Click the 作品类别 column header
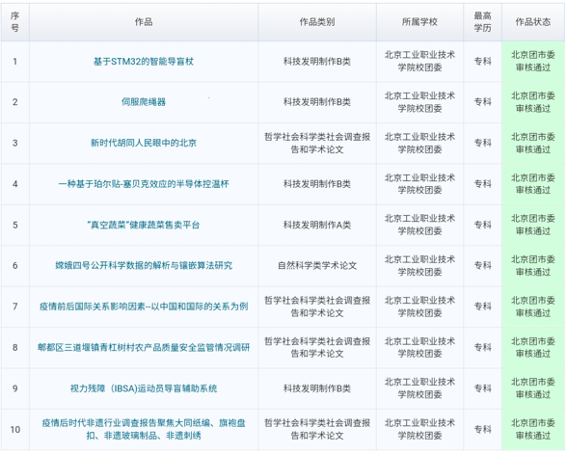567x455 pixels. click(x=317, y=22)
